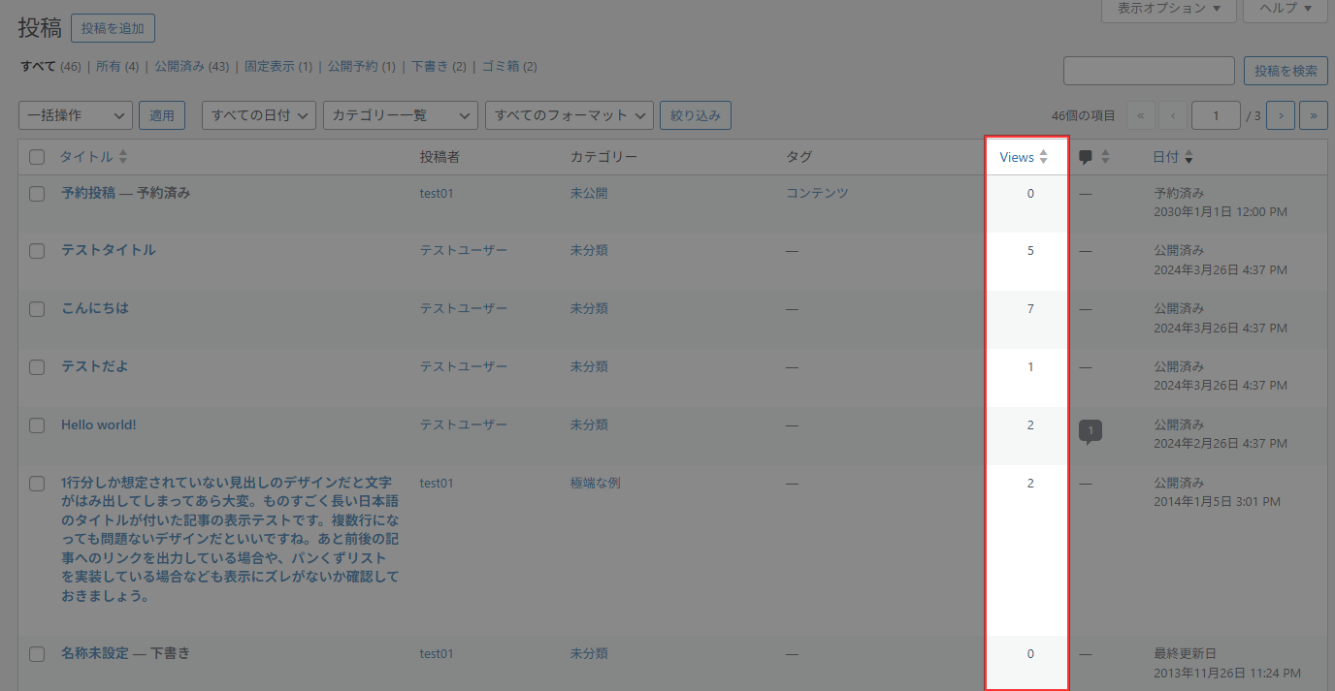Sort by title using the タイトル arrows
This screenshot has height=691, width=1335.
(x=123, y=157)
